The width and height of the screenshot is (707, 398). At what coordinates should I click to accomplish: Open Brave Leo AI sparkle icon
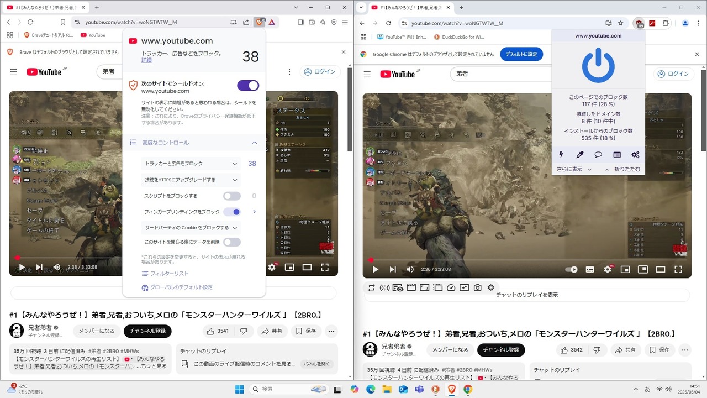point(323,22)
